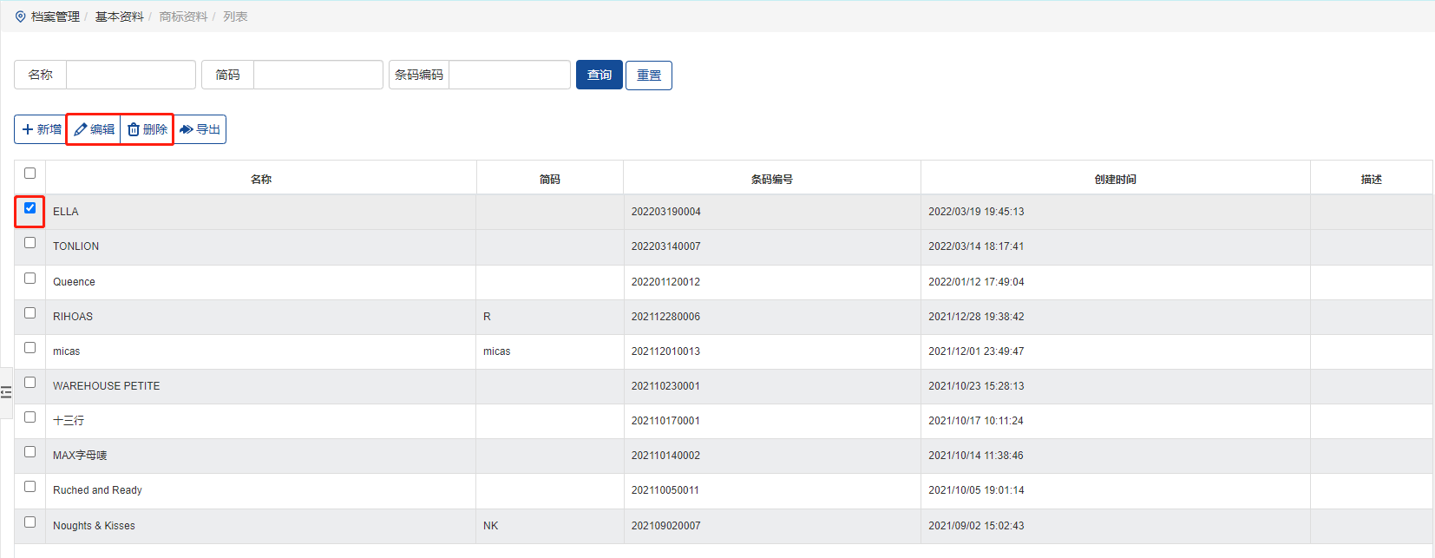Focus the 条码编码 input box
Viewport: 1435px width, 558px height.
click(x=509, y=75)
